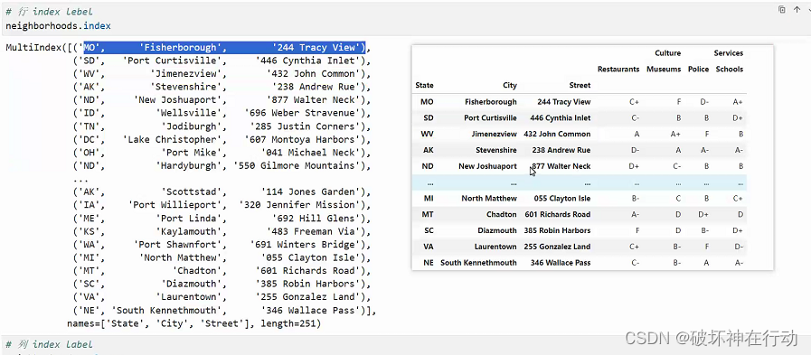Click 'Laurentown' city cell in the table

pos(495,247)
